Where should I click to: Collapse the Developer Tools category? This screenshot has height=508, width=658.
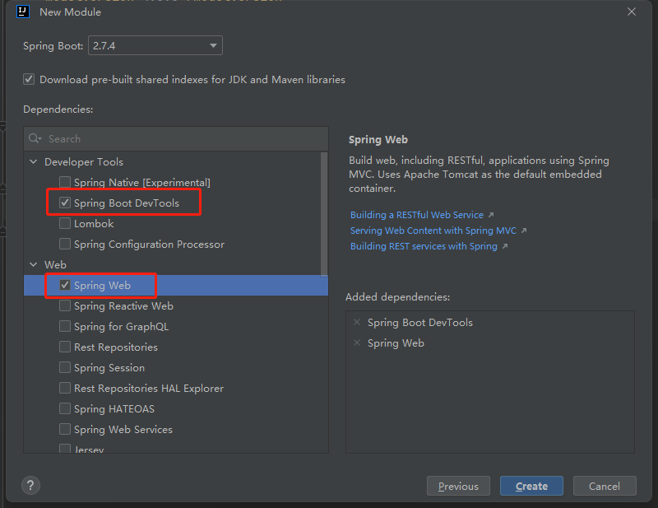pos(34,162)
